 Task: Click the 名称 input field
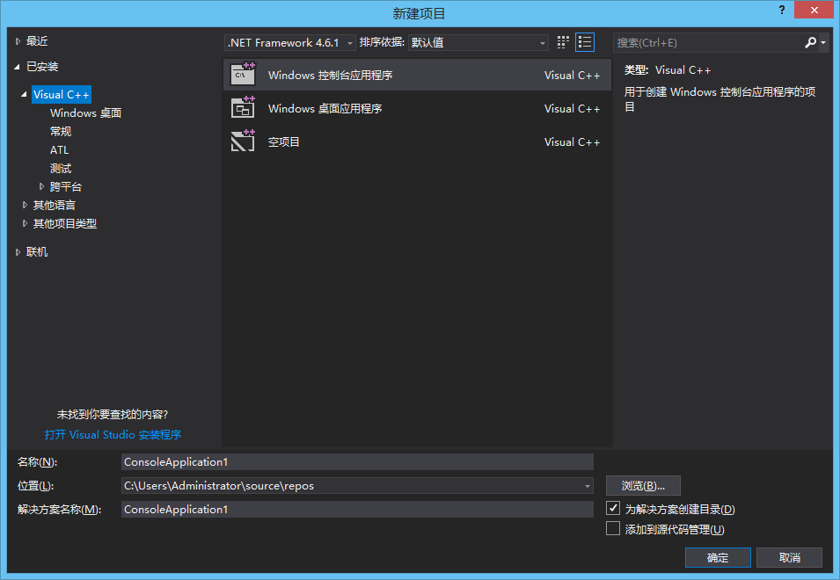[x=357, y=461]
